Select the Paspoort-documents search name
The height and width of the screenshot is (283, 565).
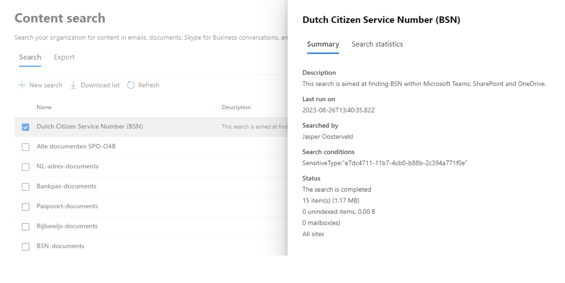pyautogui.click(x=67, y=206)
